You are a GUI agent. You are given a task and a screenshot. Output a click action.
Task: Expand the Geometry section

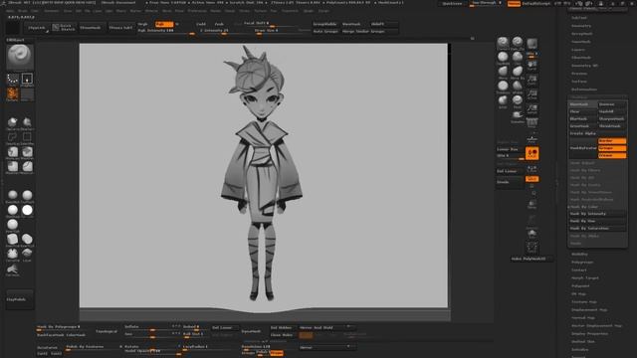[x=581, y=26]
